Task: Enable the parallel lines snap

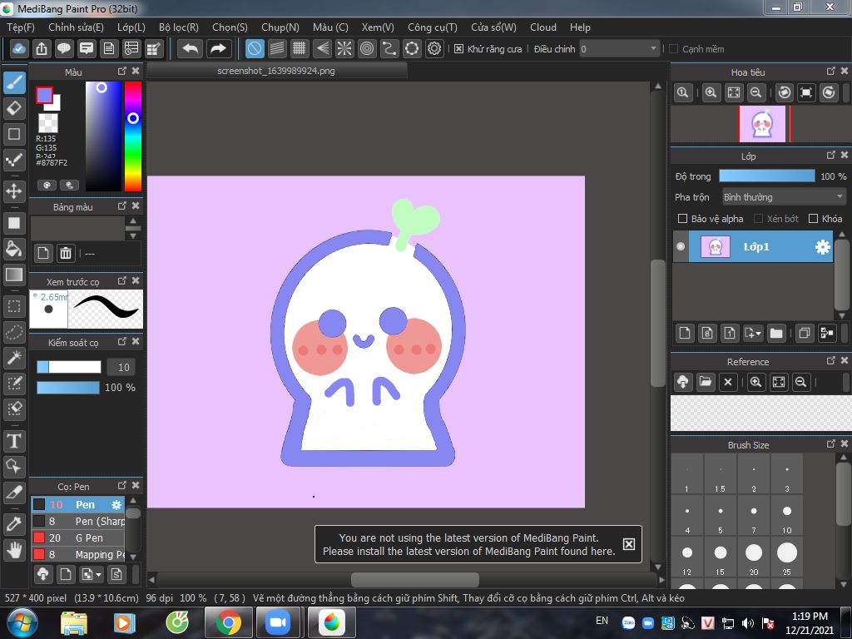Action: tap(277, 49)
